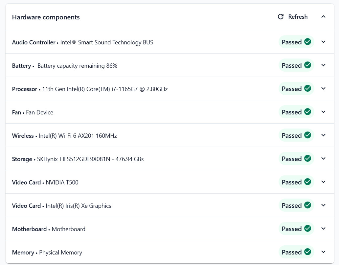The width and height of the screenshot is (339, 265).
Task: Click the green checkmark for Battery
Action: coord(307,65)
